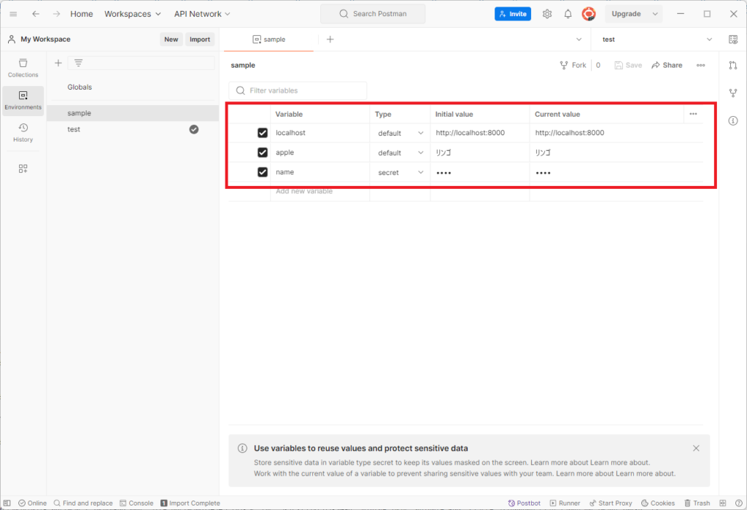Open the test environment selector
Screen dimensions: 747x510
657,39
